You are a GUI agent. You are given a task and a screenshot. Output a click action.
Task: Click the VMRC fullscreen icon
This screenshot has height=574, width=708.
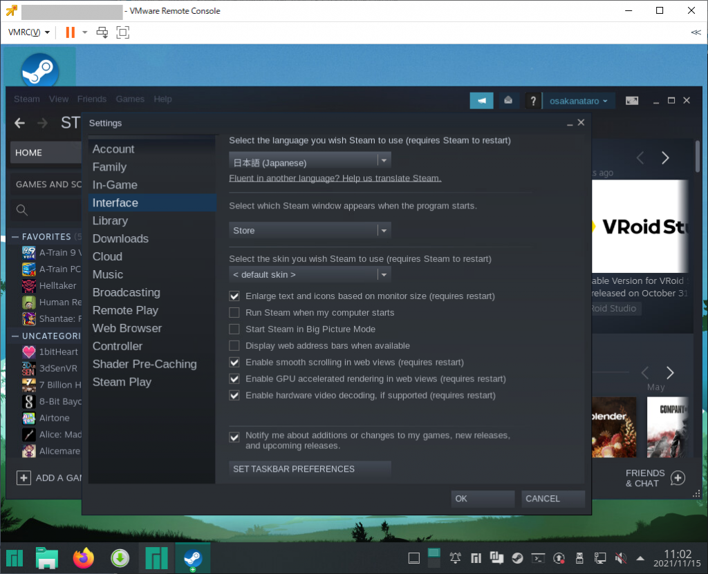pyautogui.click(x=123, y=32)
